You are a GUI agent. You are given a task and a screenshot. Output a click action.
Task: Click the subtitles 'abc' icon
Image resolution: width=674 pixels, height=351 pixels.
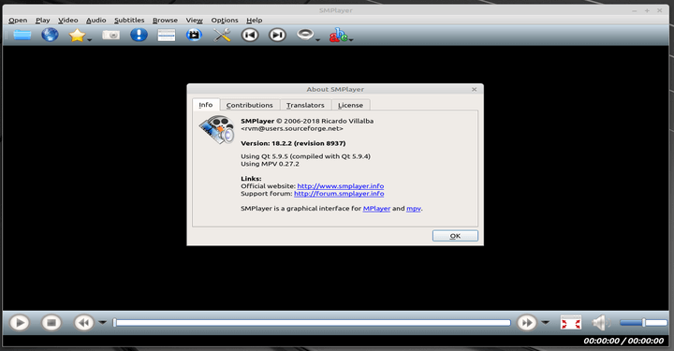(338, 35)
